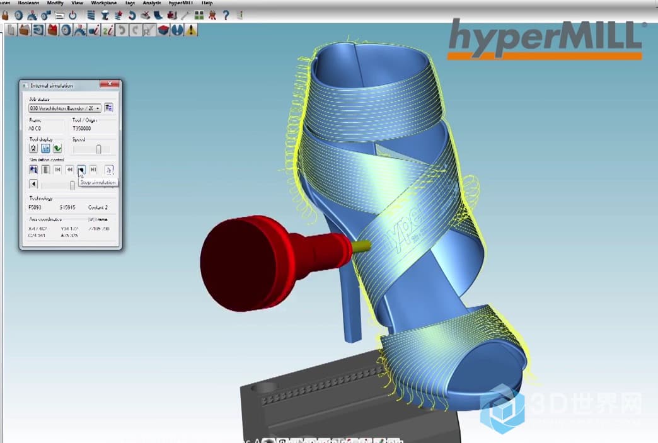Open the Modify menu
Image resolution: width=658 pixels, height=443 pixels.
point(55,3)
